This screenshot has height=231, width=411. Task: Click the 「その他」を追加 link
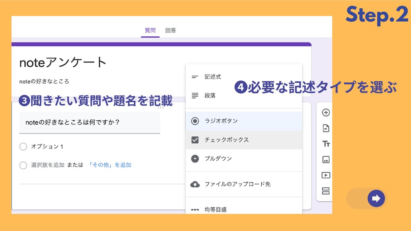point(110,165)
